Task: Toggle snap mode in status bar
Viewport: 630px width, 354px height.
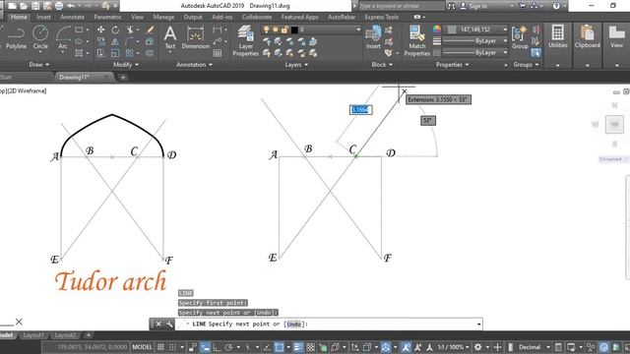Action: [x=172, y=347]
